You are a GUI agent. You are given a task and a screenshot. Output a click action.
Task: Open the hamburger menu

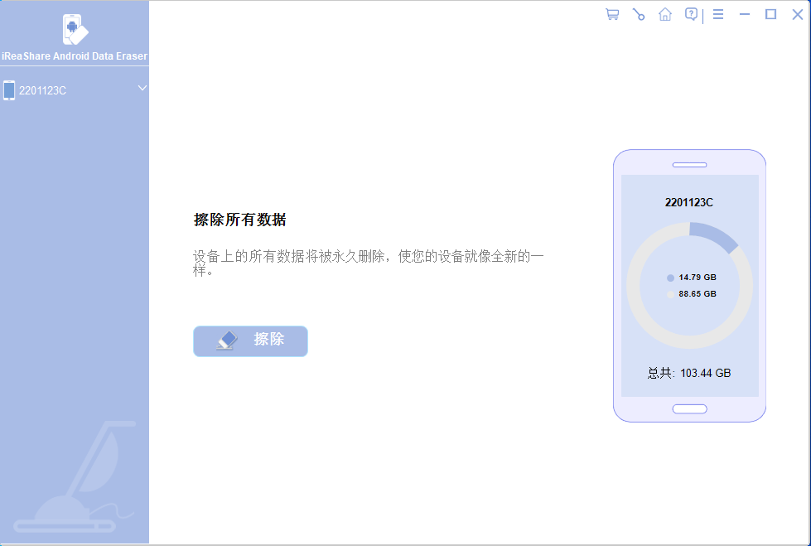[718, 14]
